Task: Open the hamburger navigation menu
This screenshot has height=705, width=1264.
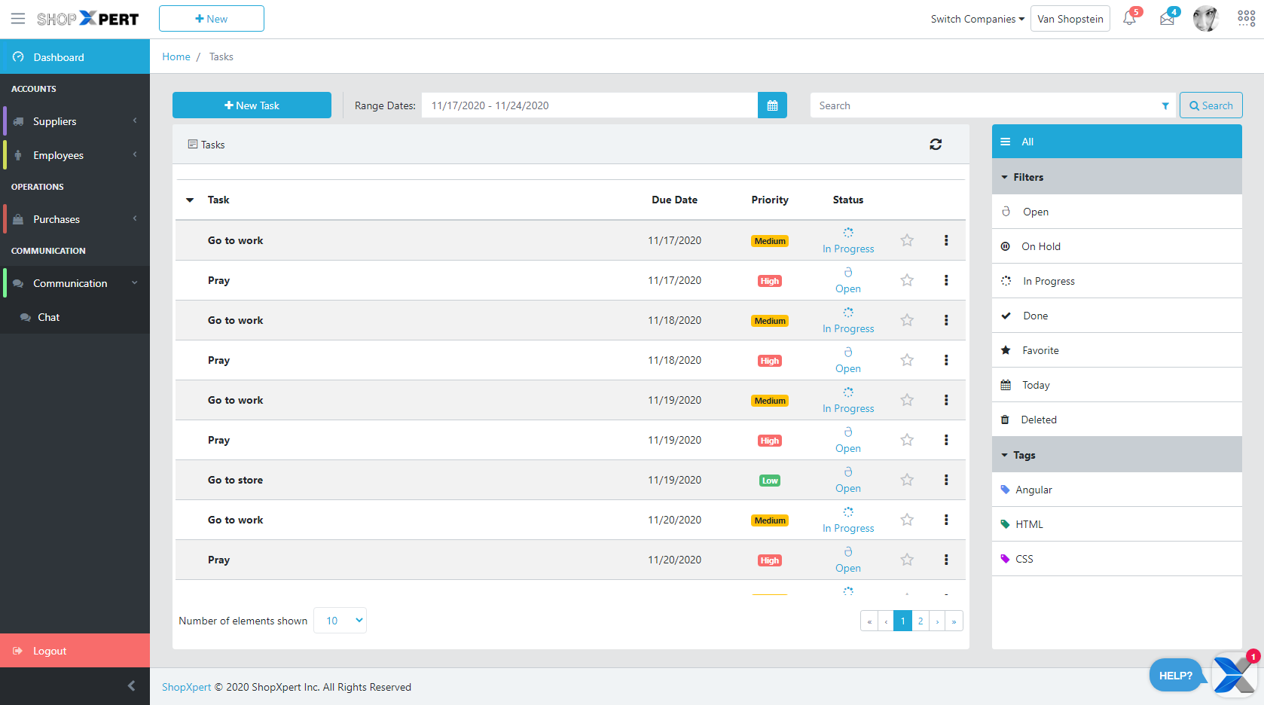Action: click(x=18, y=18)
